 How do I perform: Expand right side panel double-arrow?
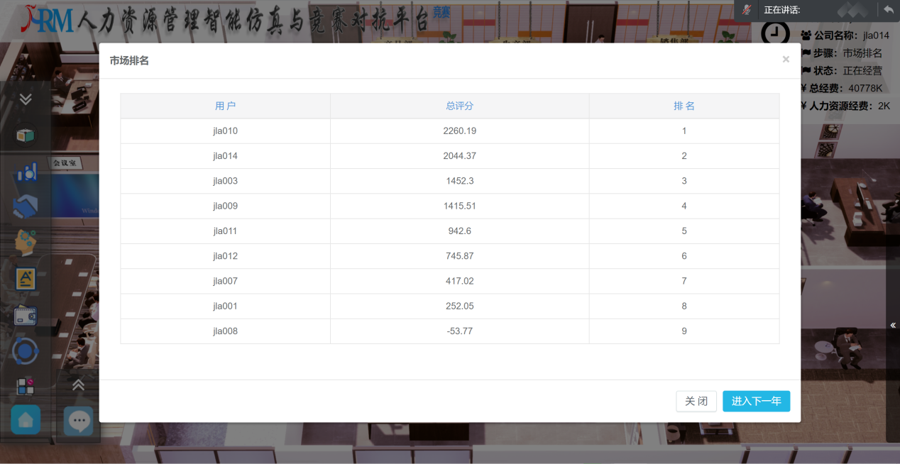coord(893,326)
